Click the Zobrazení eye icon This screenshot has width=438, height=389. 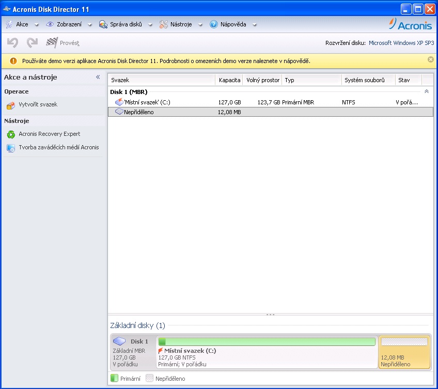click(50, 24)
